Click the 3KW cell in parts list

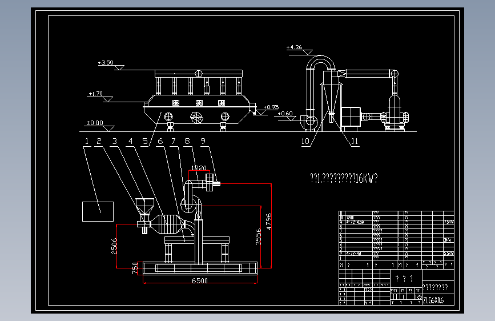pyautogui.click(x=448, y=240)
